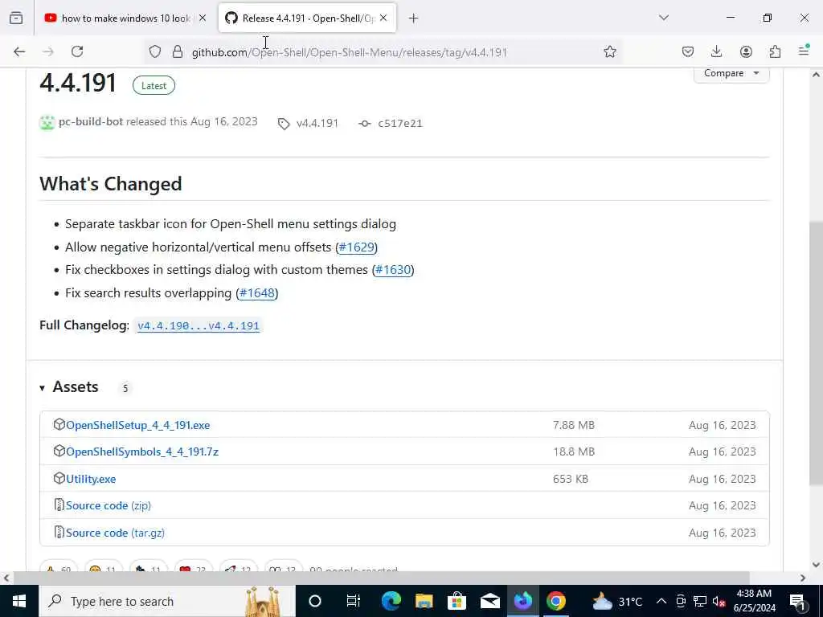Reload the current page
This screenshot has width=823, height=617.
(x=77, y=51)
